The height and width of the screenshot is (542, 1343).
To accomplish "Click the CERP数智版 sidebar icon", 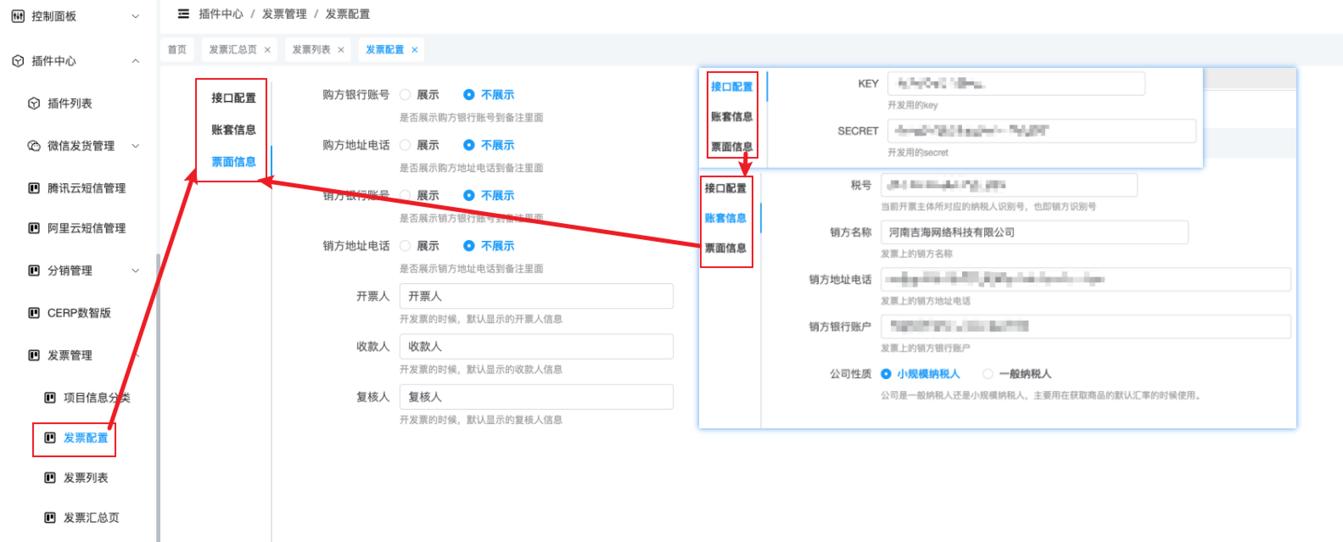I will pyautogui.click(x=34, y=313).
